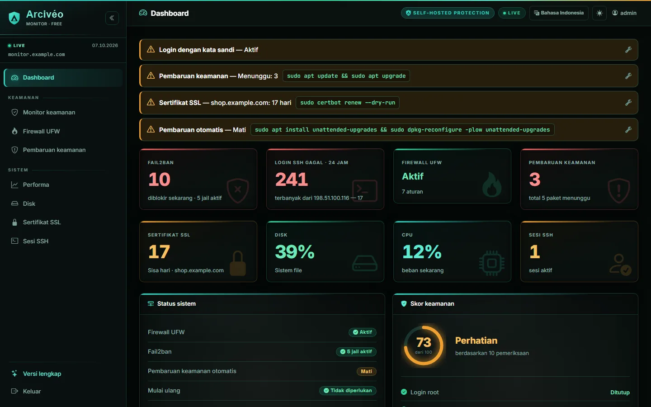Click the unattended-upgrades install command
This screenshot has height=407, width=651.
[x=402, y=130]
